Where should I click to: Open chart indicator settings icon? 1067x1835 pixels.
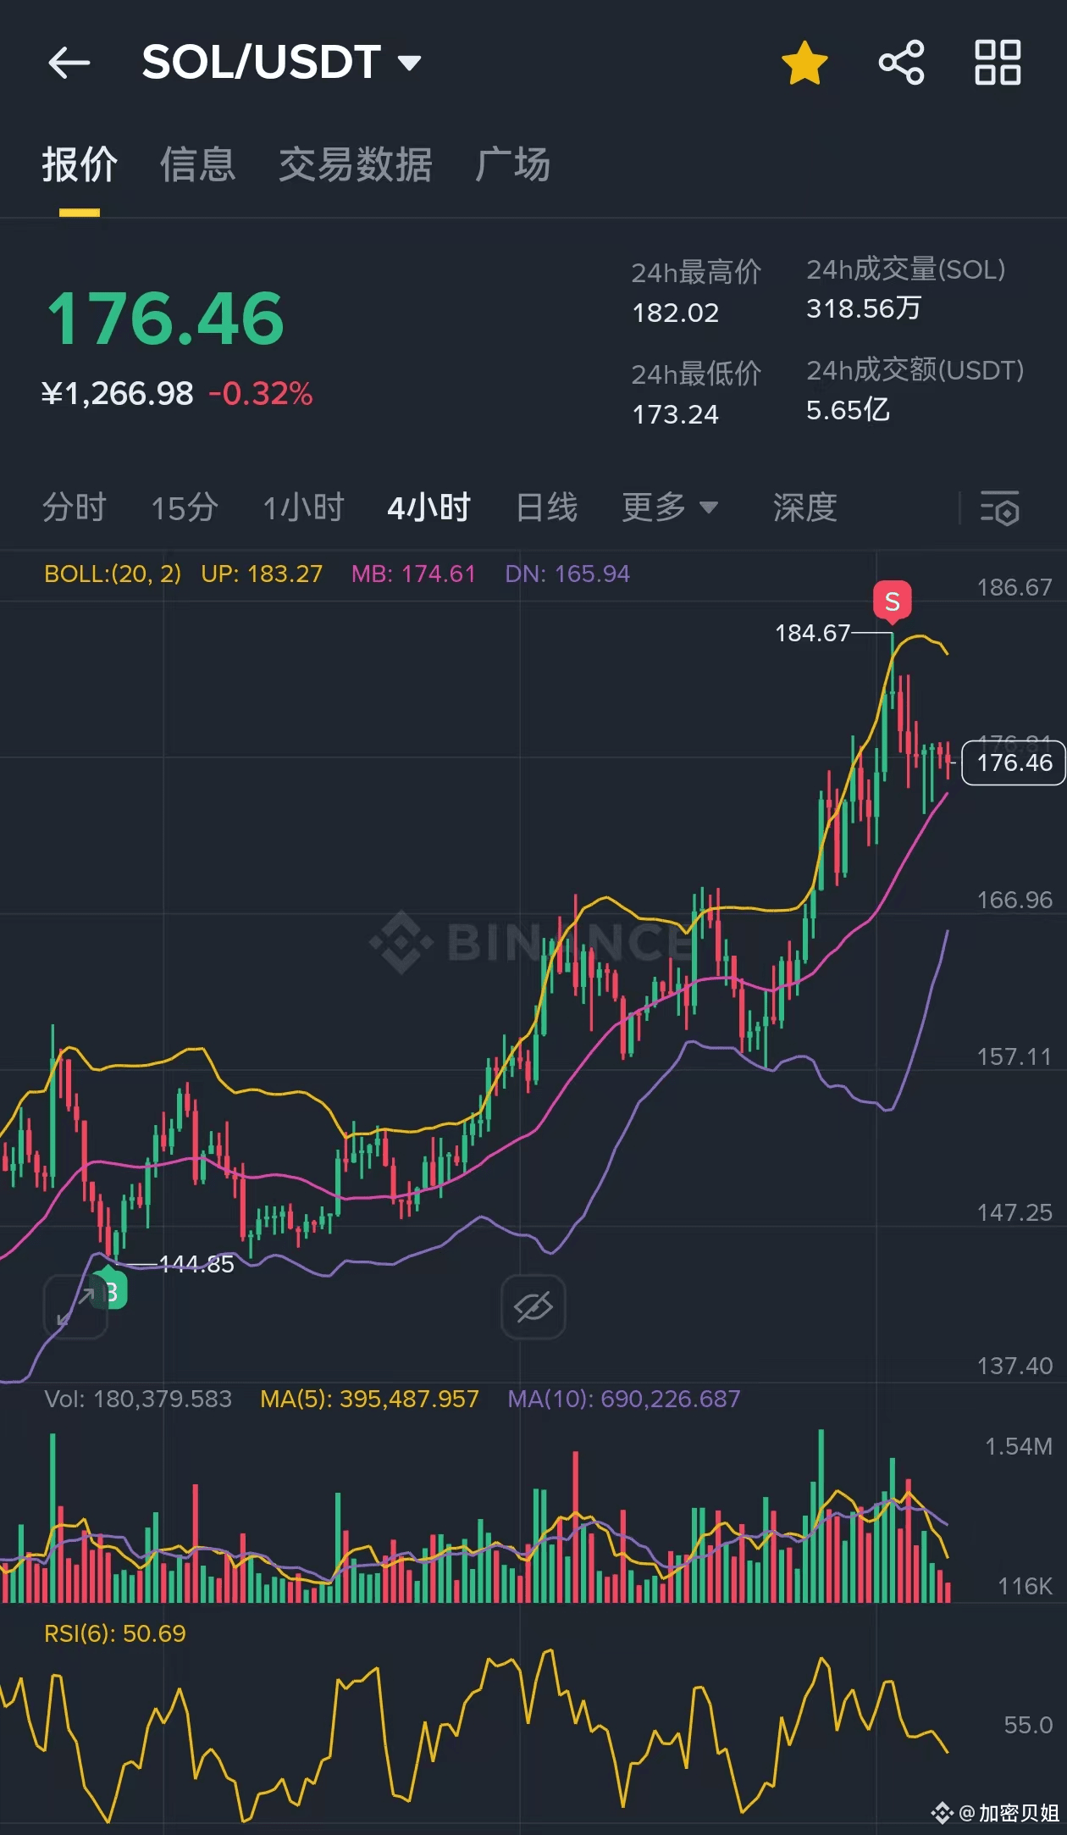(x=999, y=508)
